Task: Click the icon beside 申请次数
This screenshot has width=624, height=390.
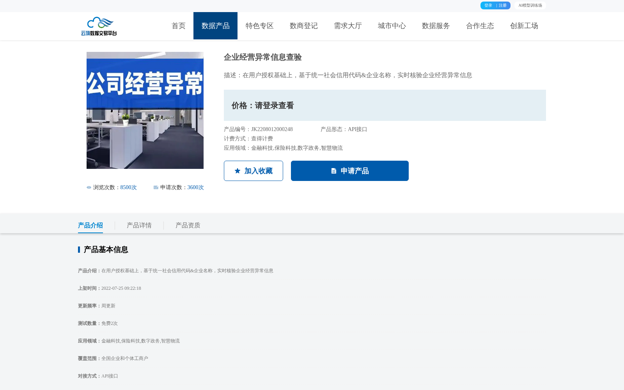Action: point(156,188)
